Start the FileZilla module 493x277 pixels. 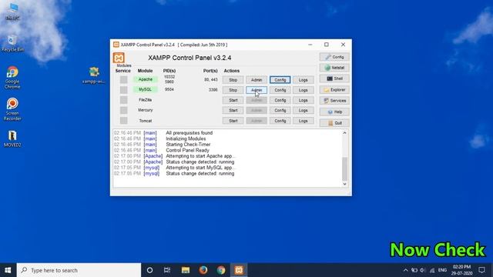click(x=233, y=100)
